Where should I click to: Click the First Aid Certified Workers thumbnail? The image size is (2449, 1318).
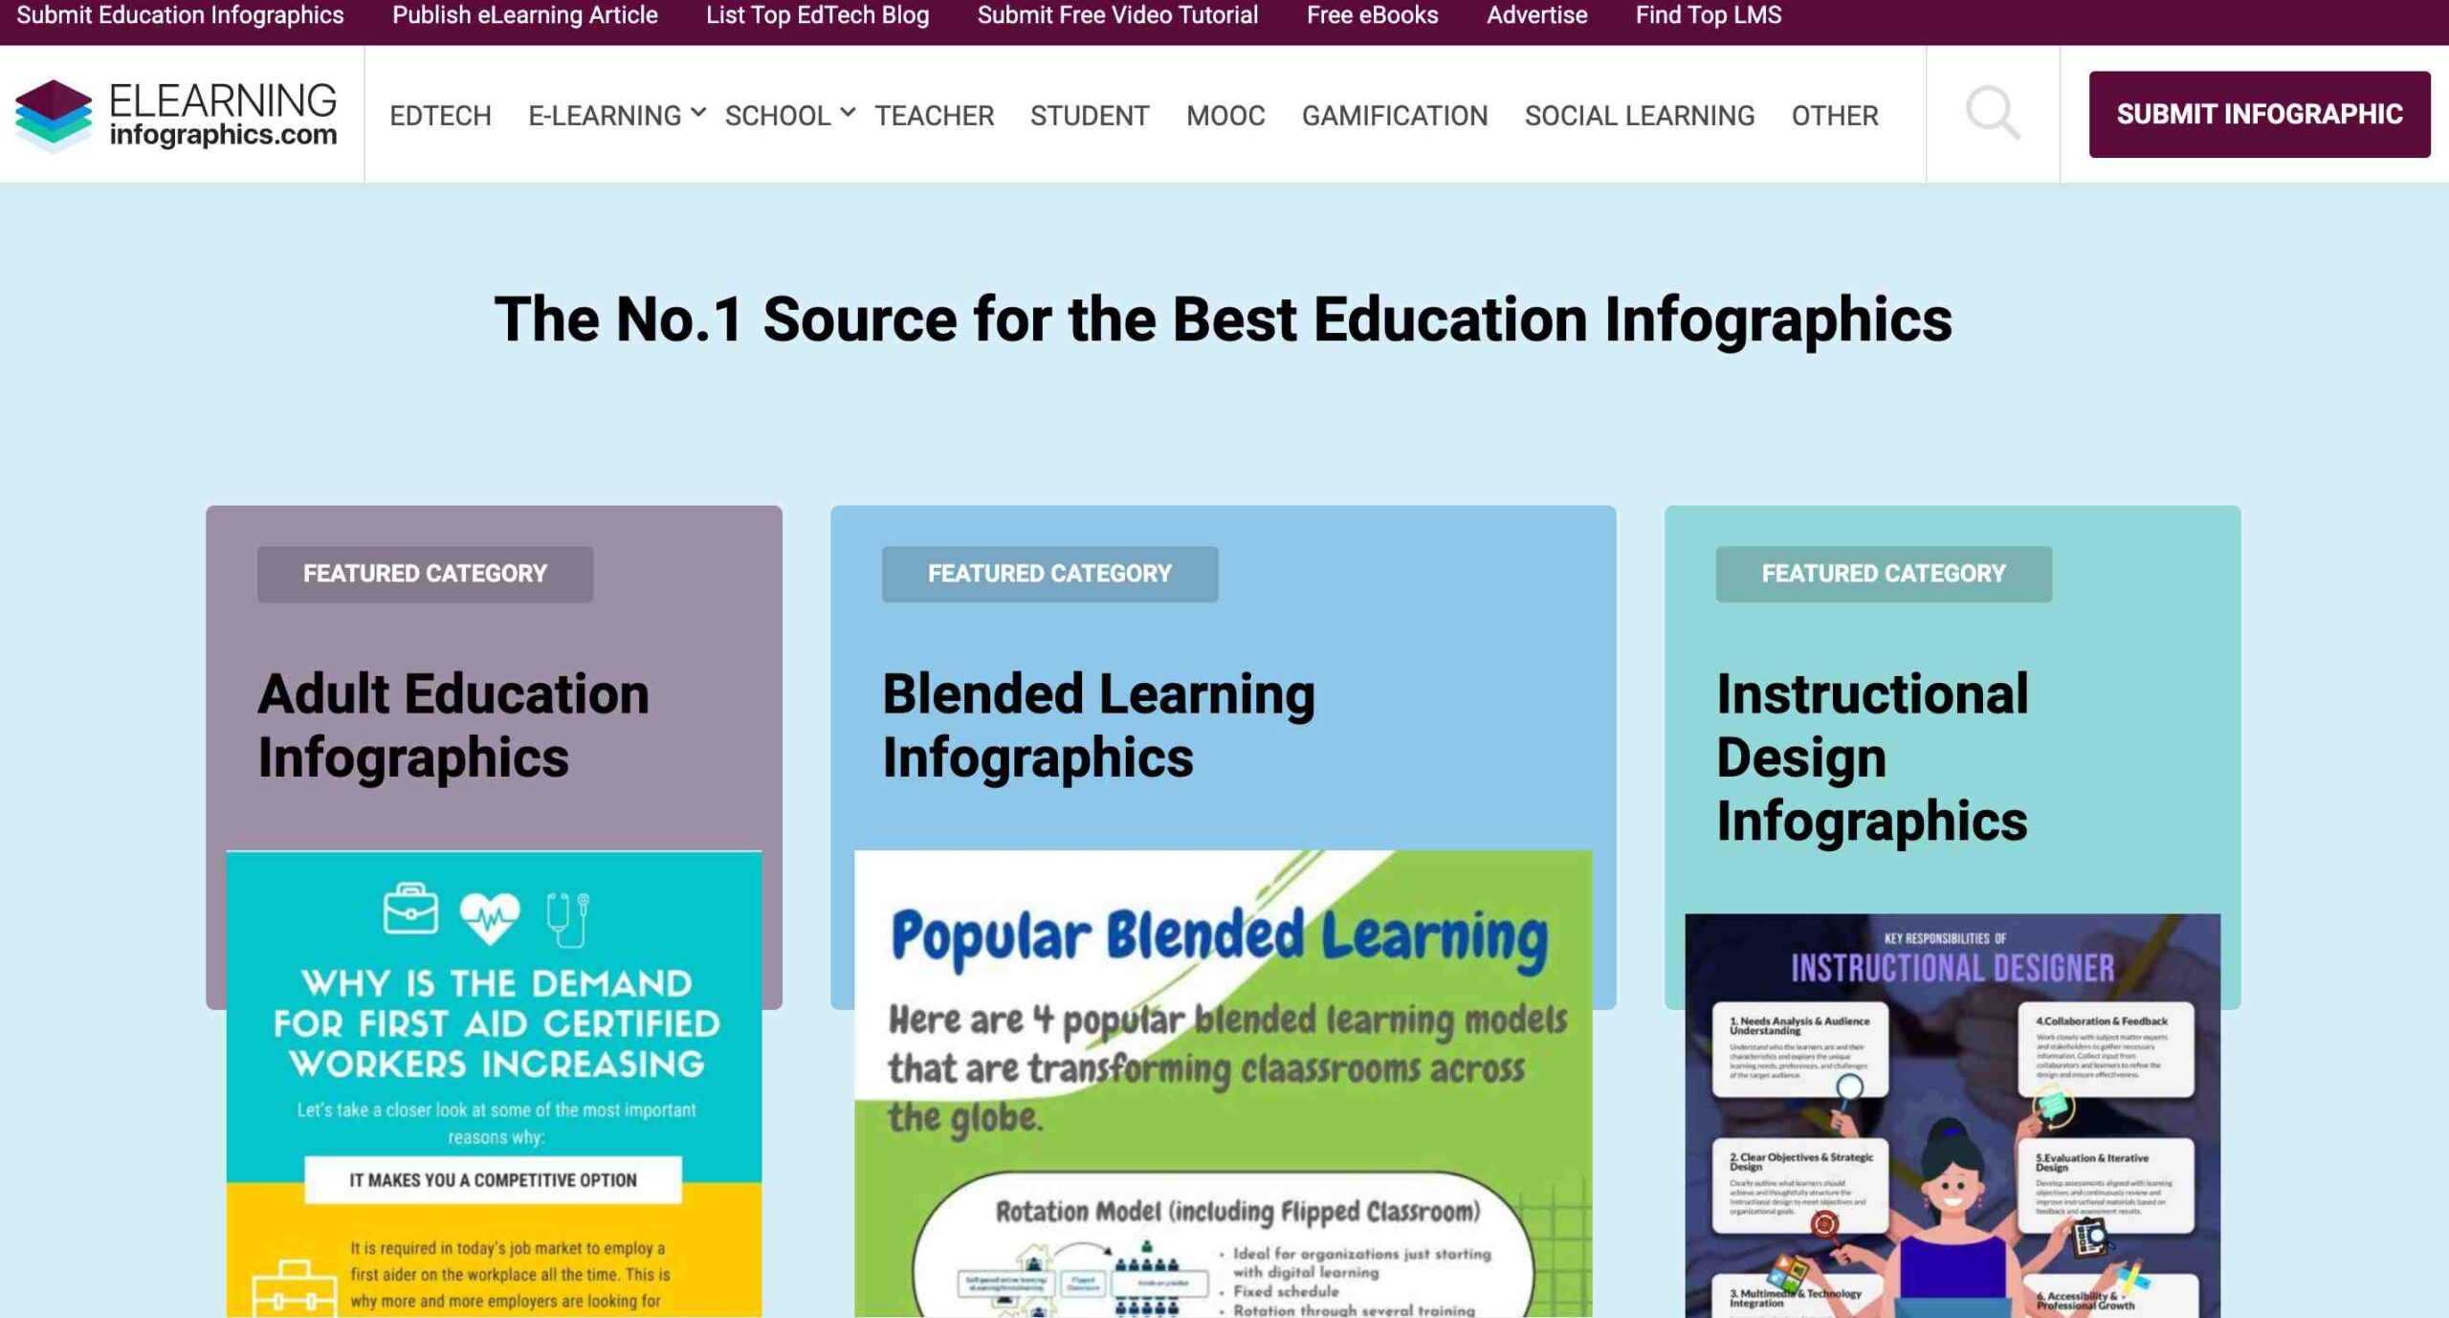pyautogui.click(x=494, y=1083)
